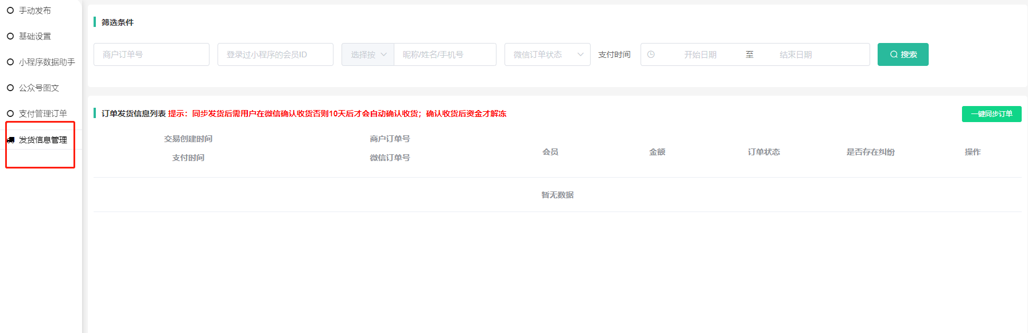The width and height of the screenshot is (1028, 333).
Task: Click the 商户订单号 column header in table
Action: (390, 139)
